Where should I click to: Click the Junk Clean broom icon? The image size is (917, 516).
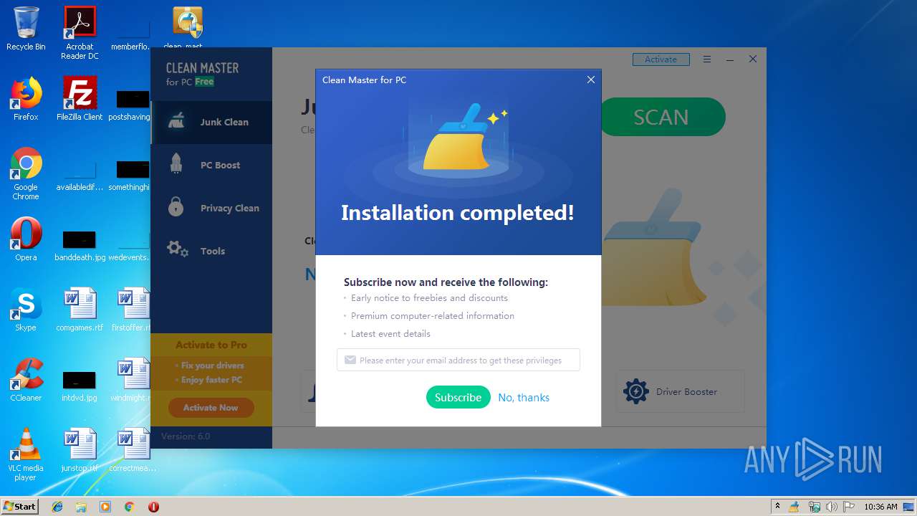click(x=176, y=121)
